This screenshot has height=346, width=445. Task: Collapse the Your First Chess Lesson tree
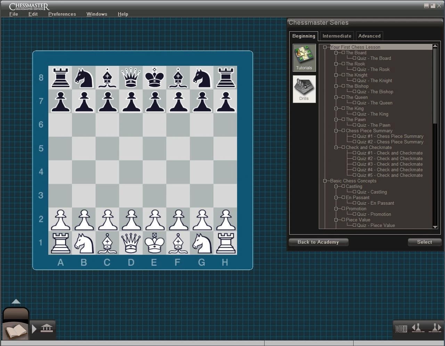325,47
